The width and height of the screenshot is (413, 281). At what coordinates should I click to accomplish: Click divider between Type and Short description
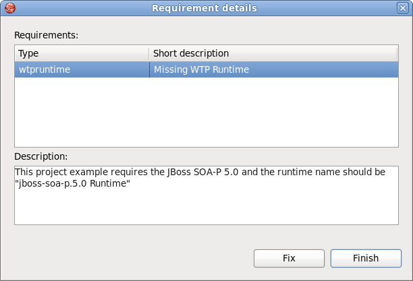(148, 53)
